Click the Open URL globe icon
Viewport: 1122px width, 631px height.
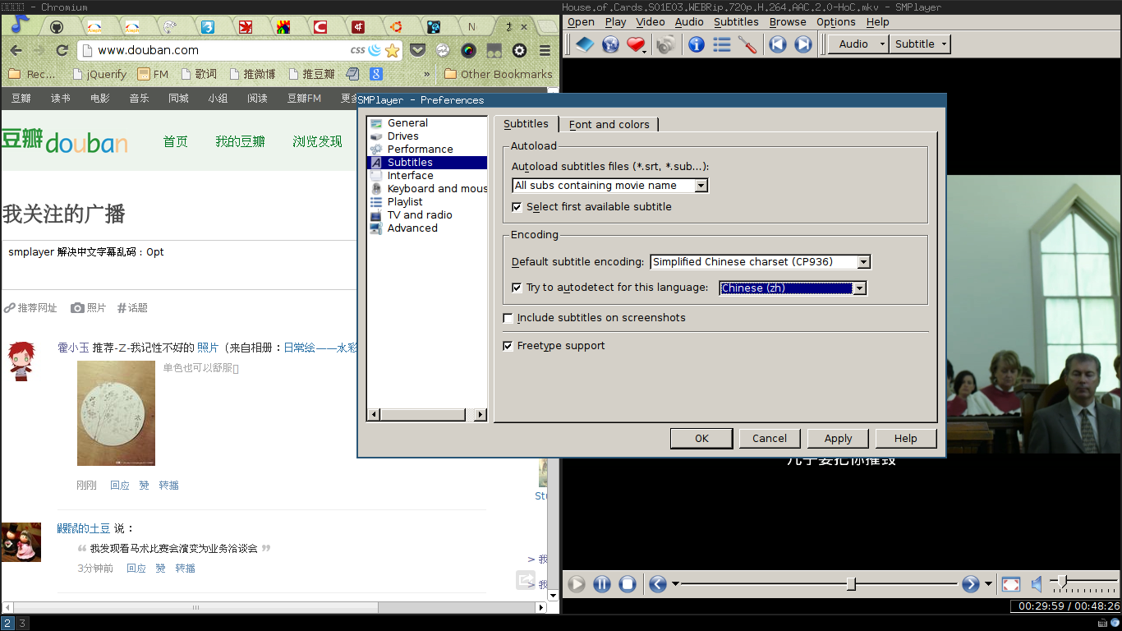pyautogui.click(x=610, y=44)
